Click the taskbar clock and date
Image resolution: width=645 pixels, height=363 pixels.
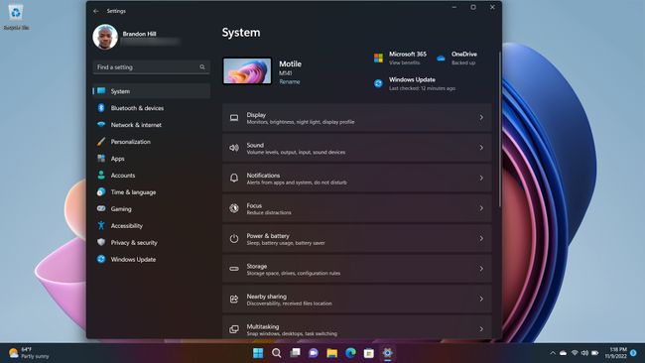616,353
